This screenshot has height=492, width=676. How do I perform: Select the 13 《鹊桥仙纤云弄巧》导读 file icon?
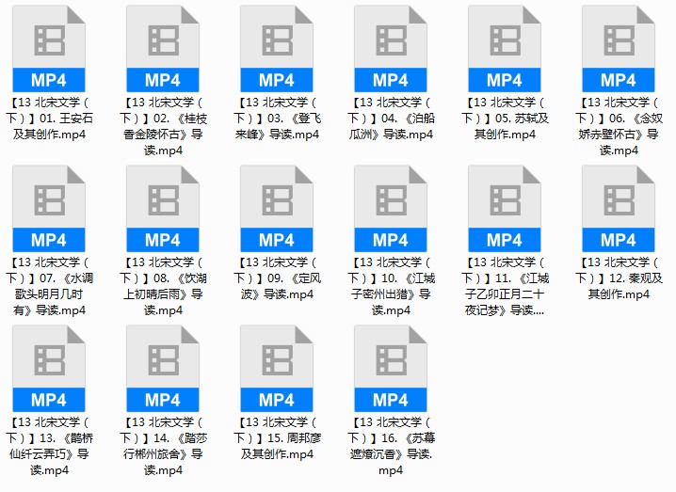point(49,369)
